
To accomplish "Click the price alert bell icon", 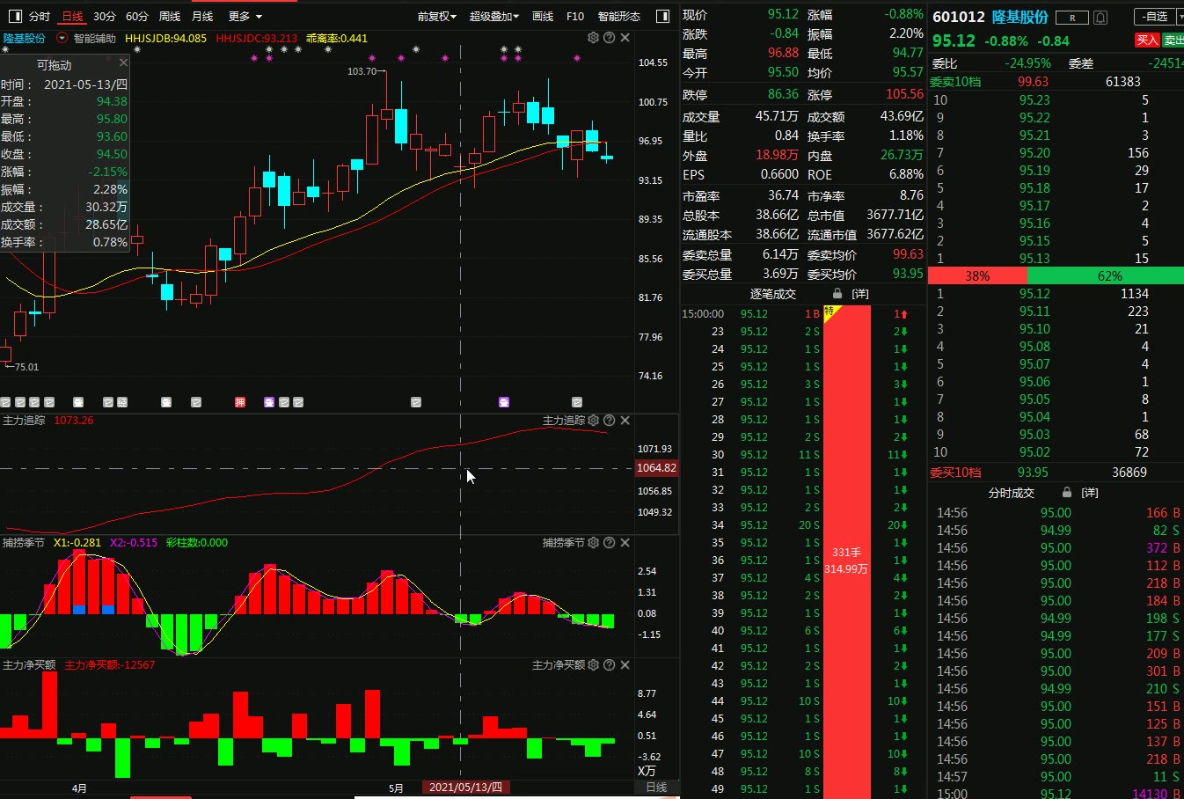I will click(1100, 17).
